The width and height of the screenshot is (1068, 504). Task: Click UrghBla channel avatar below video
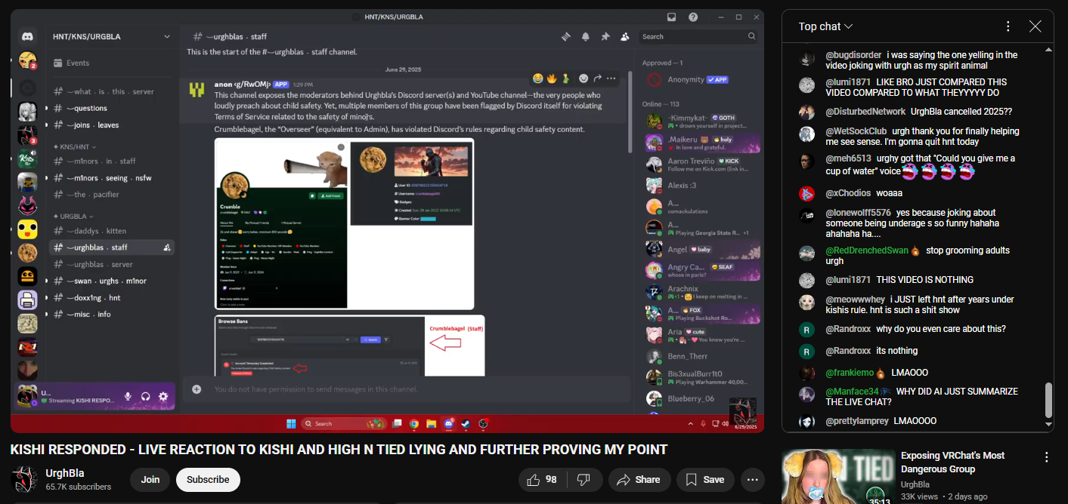(24, 480)
